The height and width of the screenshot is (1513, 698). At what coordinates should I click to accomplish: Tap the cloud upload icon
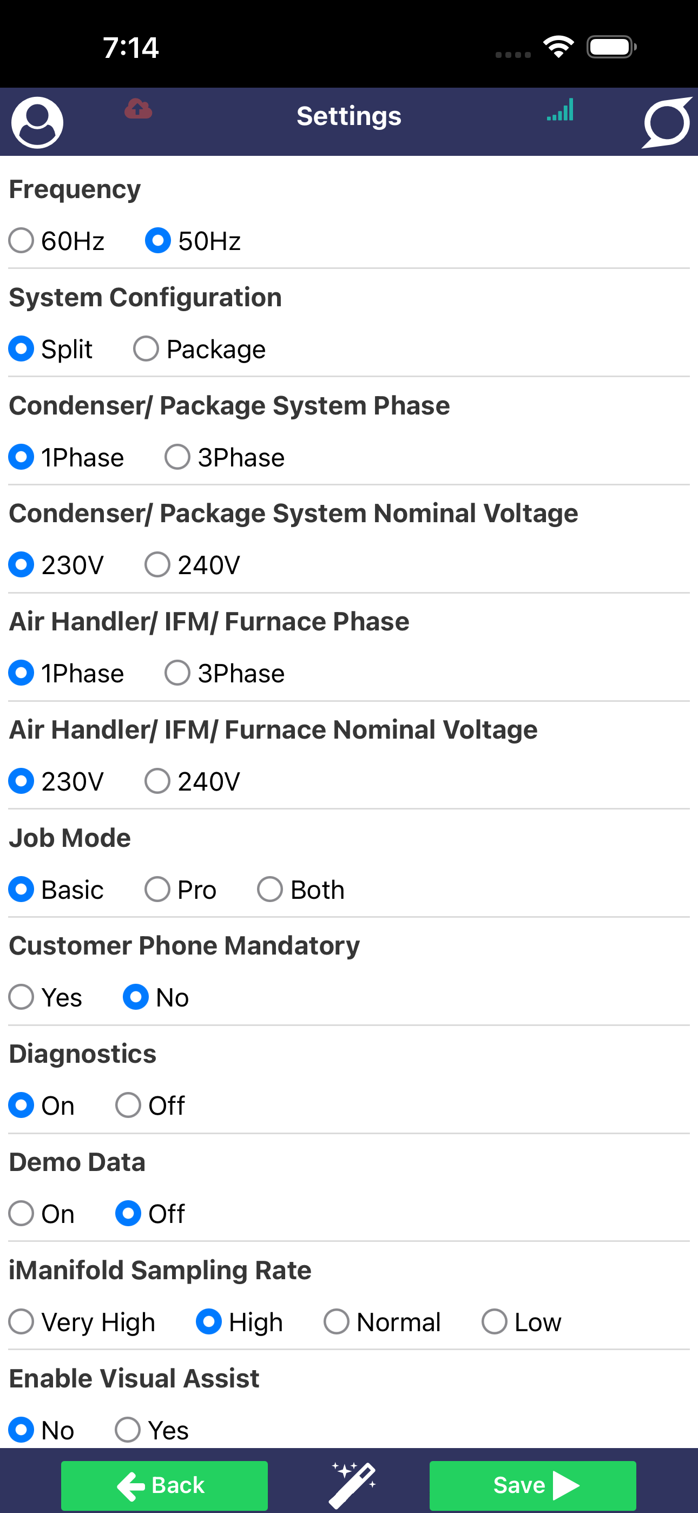tap(138, 109)
